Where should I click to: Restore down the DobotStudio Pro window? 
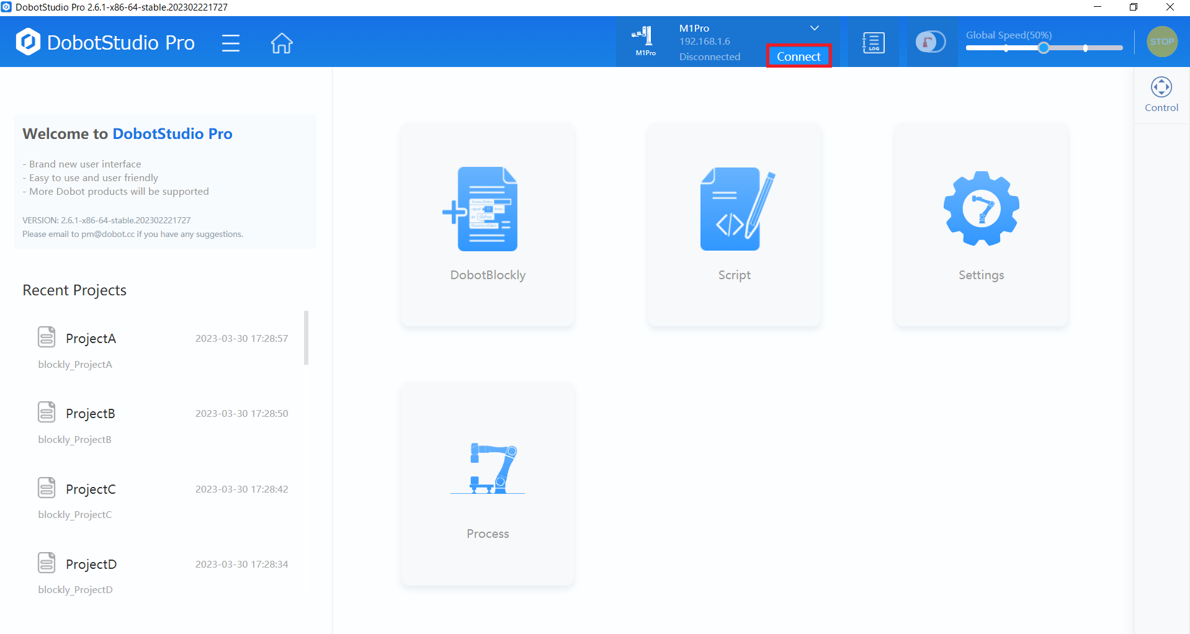point(1133,7)
